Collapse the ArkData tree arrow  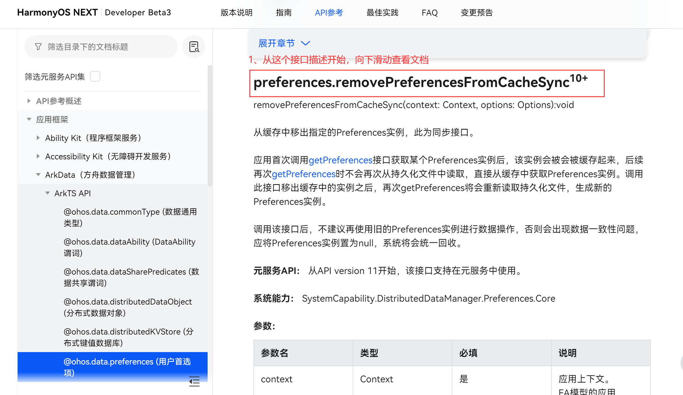[x=38, y=175]
